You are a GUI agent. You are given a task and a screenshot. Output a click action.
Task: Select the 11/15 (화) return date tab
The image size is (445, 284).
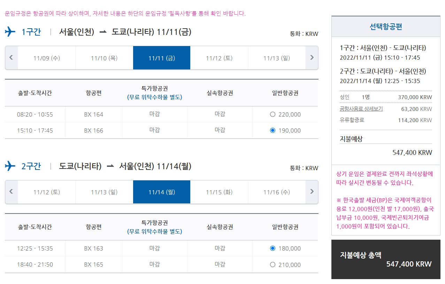pos(219,192)
